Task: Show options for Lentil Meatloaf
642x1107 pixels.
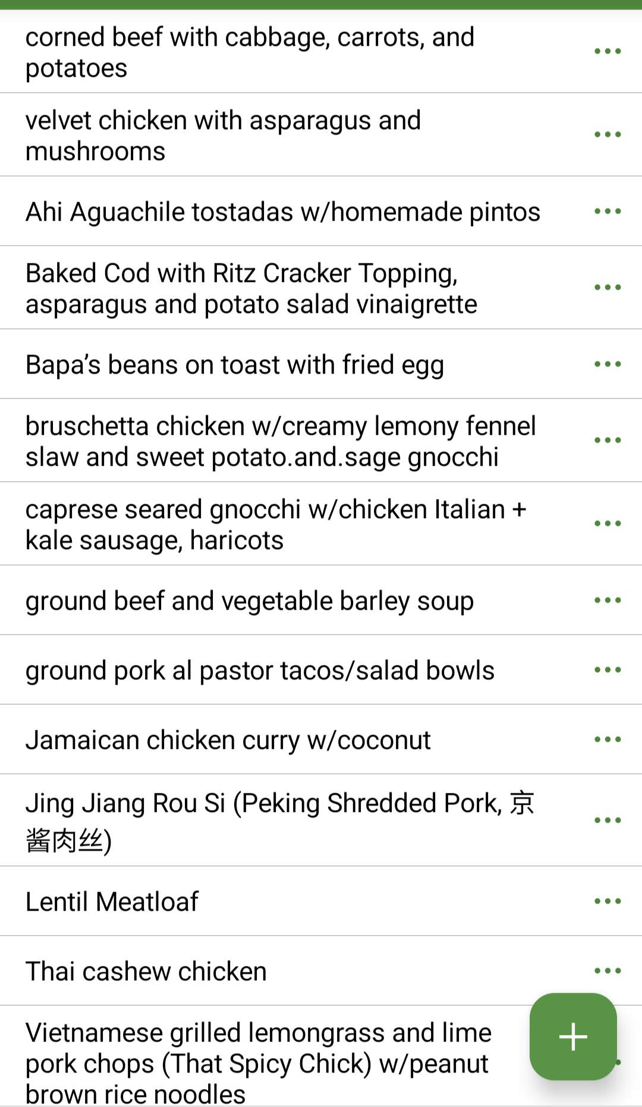Action: pyautogui.click(x=608, y=901)
